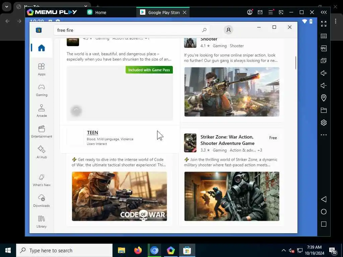343x257 pixels.
Task: Open the MEmu hamburger menu
Action: tap(271, 12)
